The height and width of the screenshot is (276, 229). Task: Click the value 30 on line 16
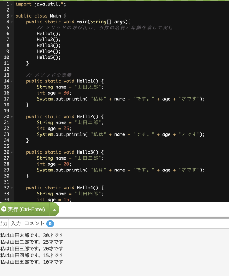point(66,93)
